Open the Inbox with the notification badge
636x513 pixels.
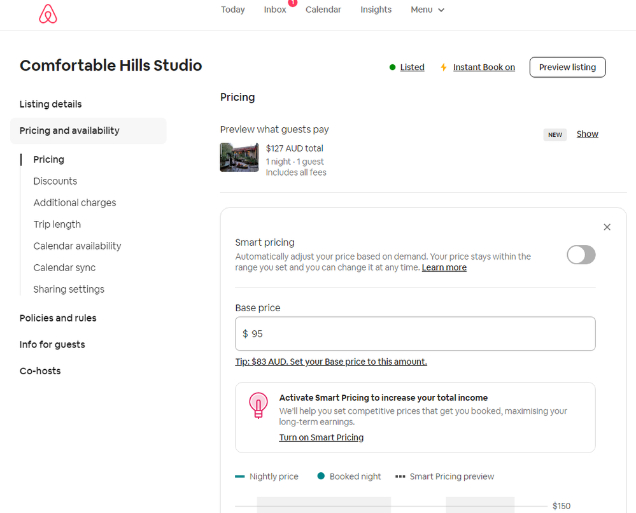point(275,10)
